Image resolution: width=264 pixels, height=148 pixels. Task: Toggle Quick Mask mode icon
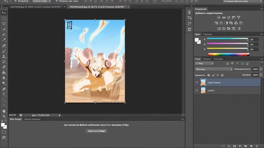[x=4, y=132]
